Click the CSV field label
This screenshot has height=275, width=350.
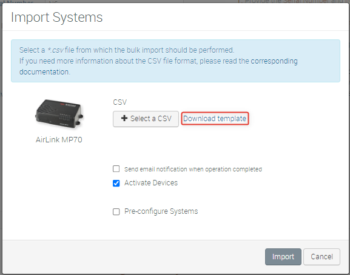pos(120,102)
